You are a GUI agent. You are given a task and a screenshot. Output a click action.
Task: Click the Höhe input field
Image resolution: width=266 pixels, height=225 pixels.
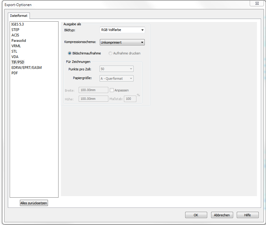tap(93, 99)
